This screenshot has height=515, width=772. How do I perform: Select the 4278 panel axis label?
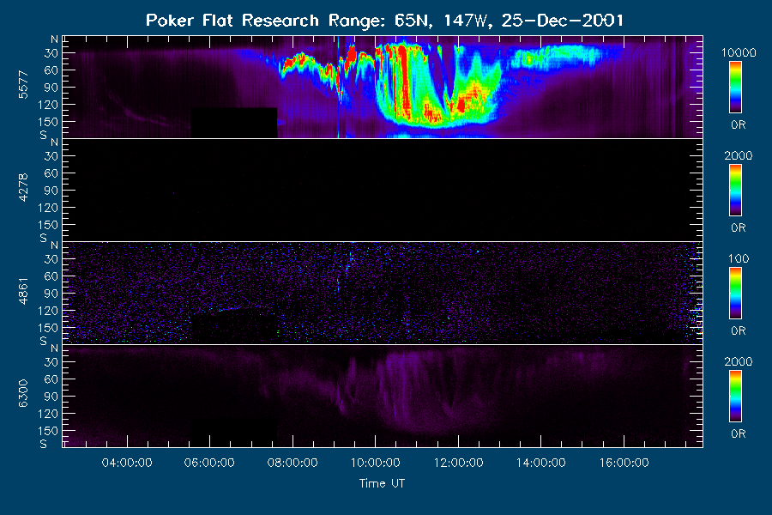point(24,188)
